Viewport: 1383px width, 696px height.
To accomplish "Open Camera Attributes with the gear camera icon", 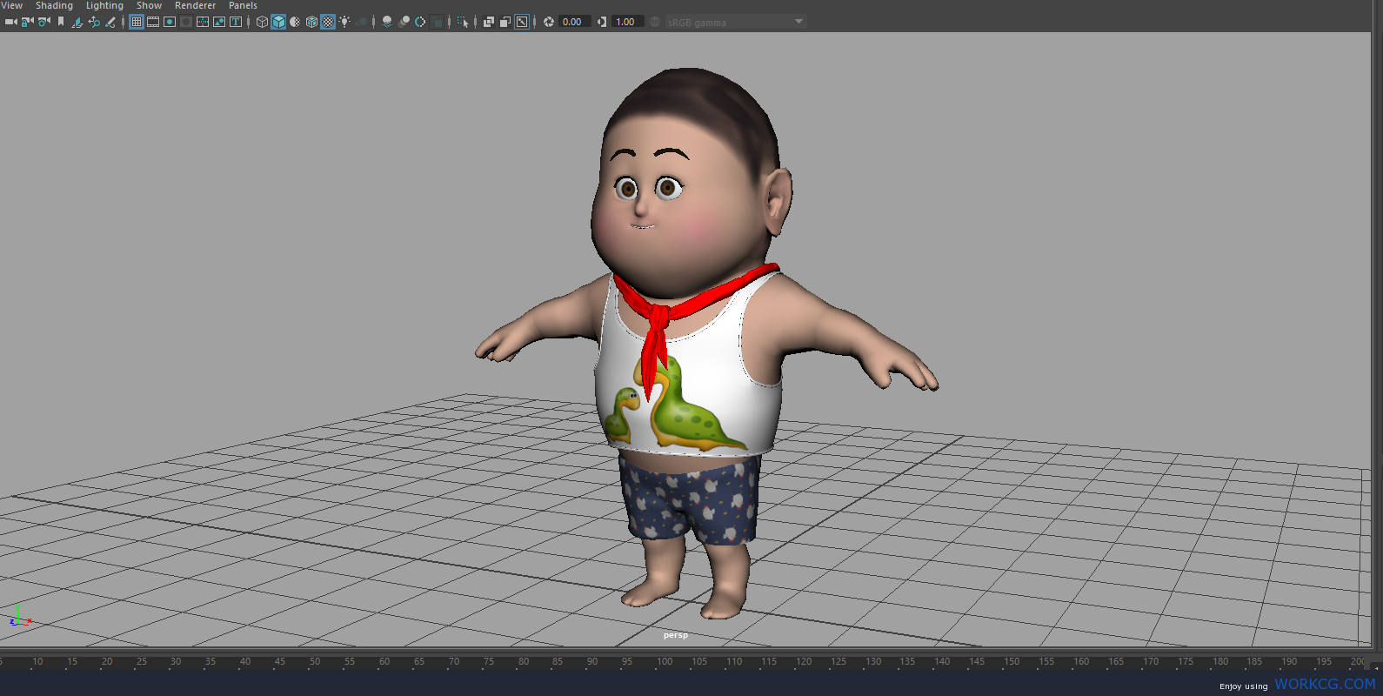I will pyautogui.click(x=43, y=22).
